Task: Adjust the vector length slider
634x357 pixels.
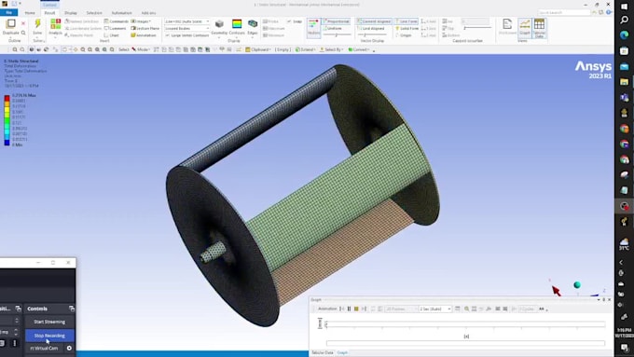Action: 337,35
